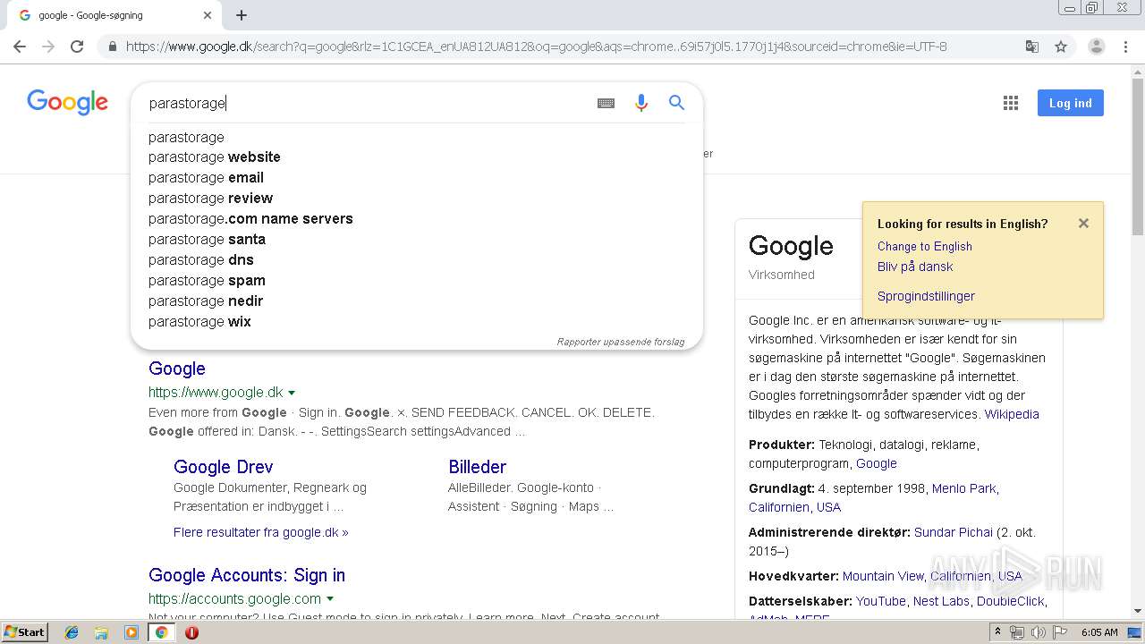Screen dimensions: 1145x644
Task: Click the site lock icon in address bar
Action: 112,47
